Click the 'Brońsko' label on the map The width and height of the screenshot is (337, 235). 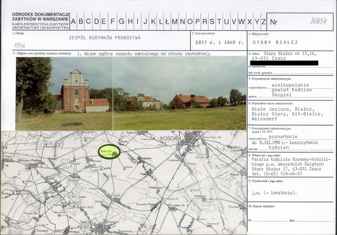tap(96, 161)
